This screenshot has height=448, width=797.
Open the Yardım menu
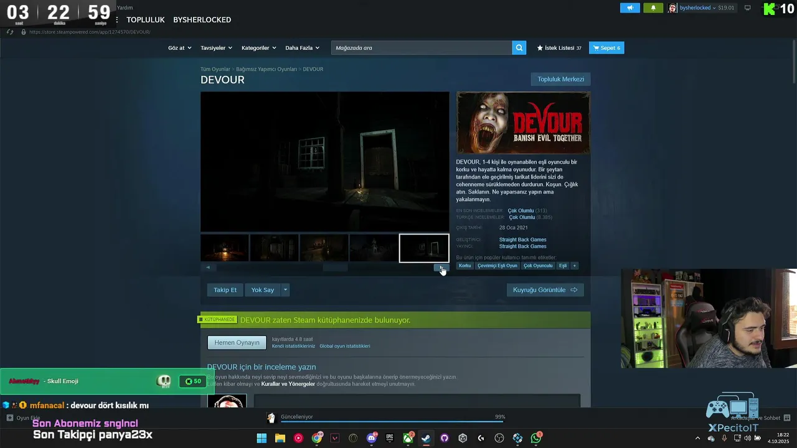pos(125,7)
